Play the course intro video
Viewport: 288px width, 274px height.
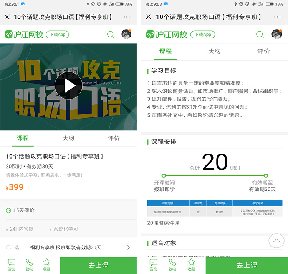pos(68,86)
